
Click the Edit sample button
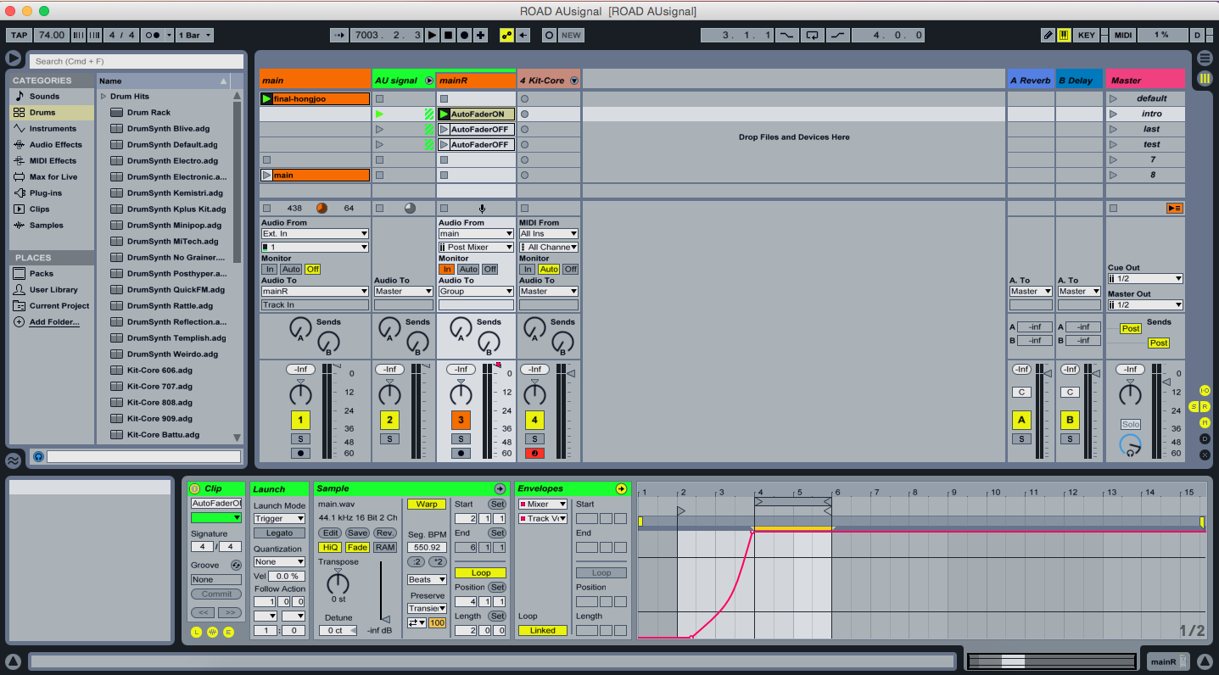tap(330, 533)
